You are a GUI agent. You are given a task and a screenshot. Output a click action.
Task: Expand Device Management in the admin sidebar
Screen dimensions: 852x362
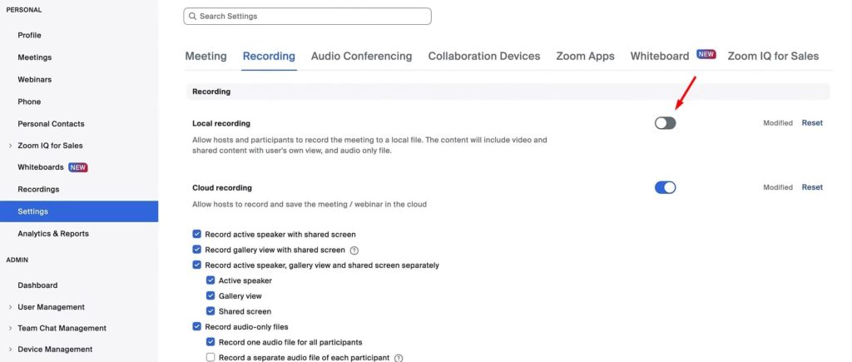pos(10,350)
